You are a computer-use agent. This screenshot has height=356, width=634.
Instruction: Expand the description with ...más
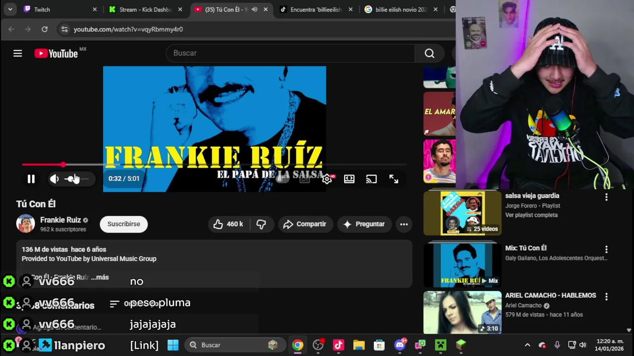[x=100, y=277]
